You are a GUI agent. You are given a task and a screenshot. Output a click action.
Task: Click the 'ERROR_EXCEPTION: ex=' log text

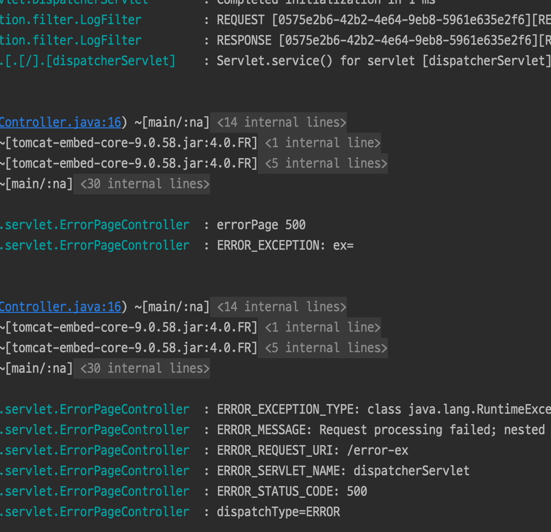[285, 246]
